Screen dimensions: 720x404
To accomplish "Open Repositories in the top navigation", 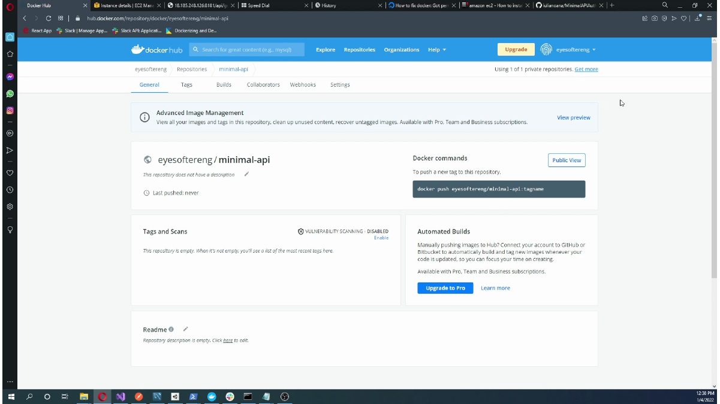I will tap(360, 50).
